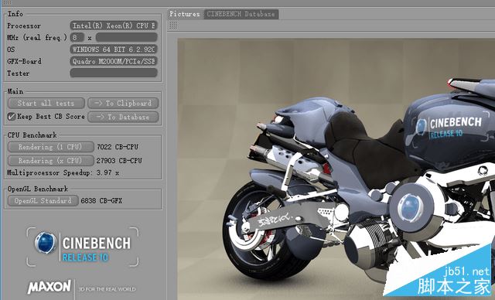This screenshot has width=495, height=300.
Task: Select the GFX-Board field
Action: [114, 61]
